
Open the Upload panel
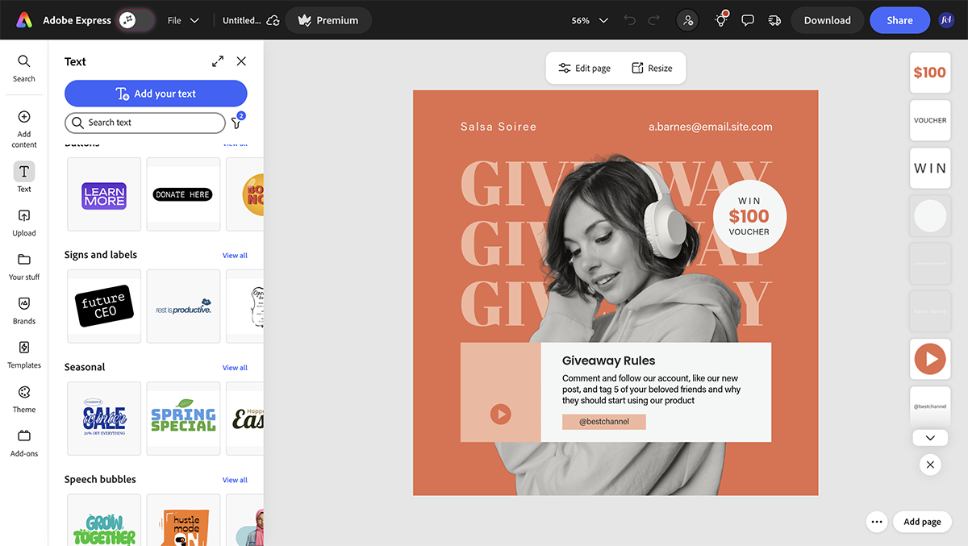click(x=23, y=222)
